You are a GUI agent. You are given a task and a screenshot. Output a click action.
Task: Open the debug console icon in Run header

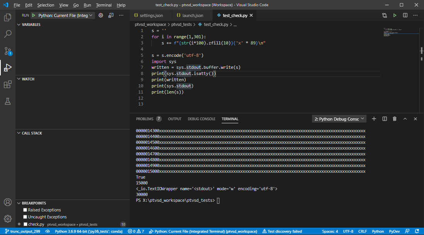(110, 15)
